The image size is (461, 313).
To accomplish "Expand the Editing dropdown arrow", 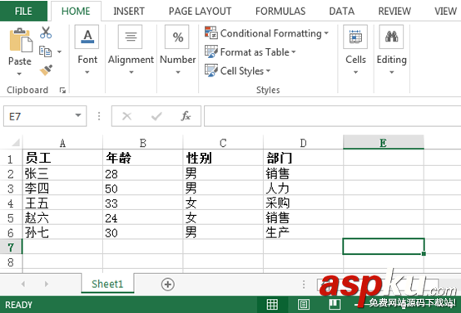I will pos(391,72).
